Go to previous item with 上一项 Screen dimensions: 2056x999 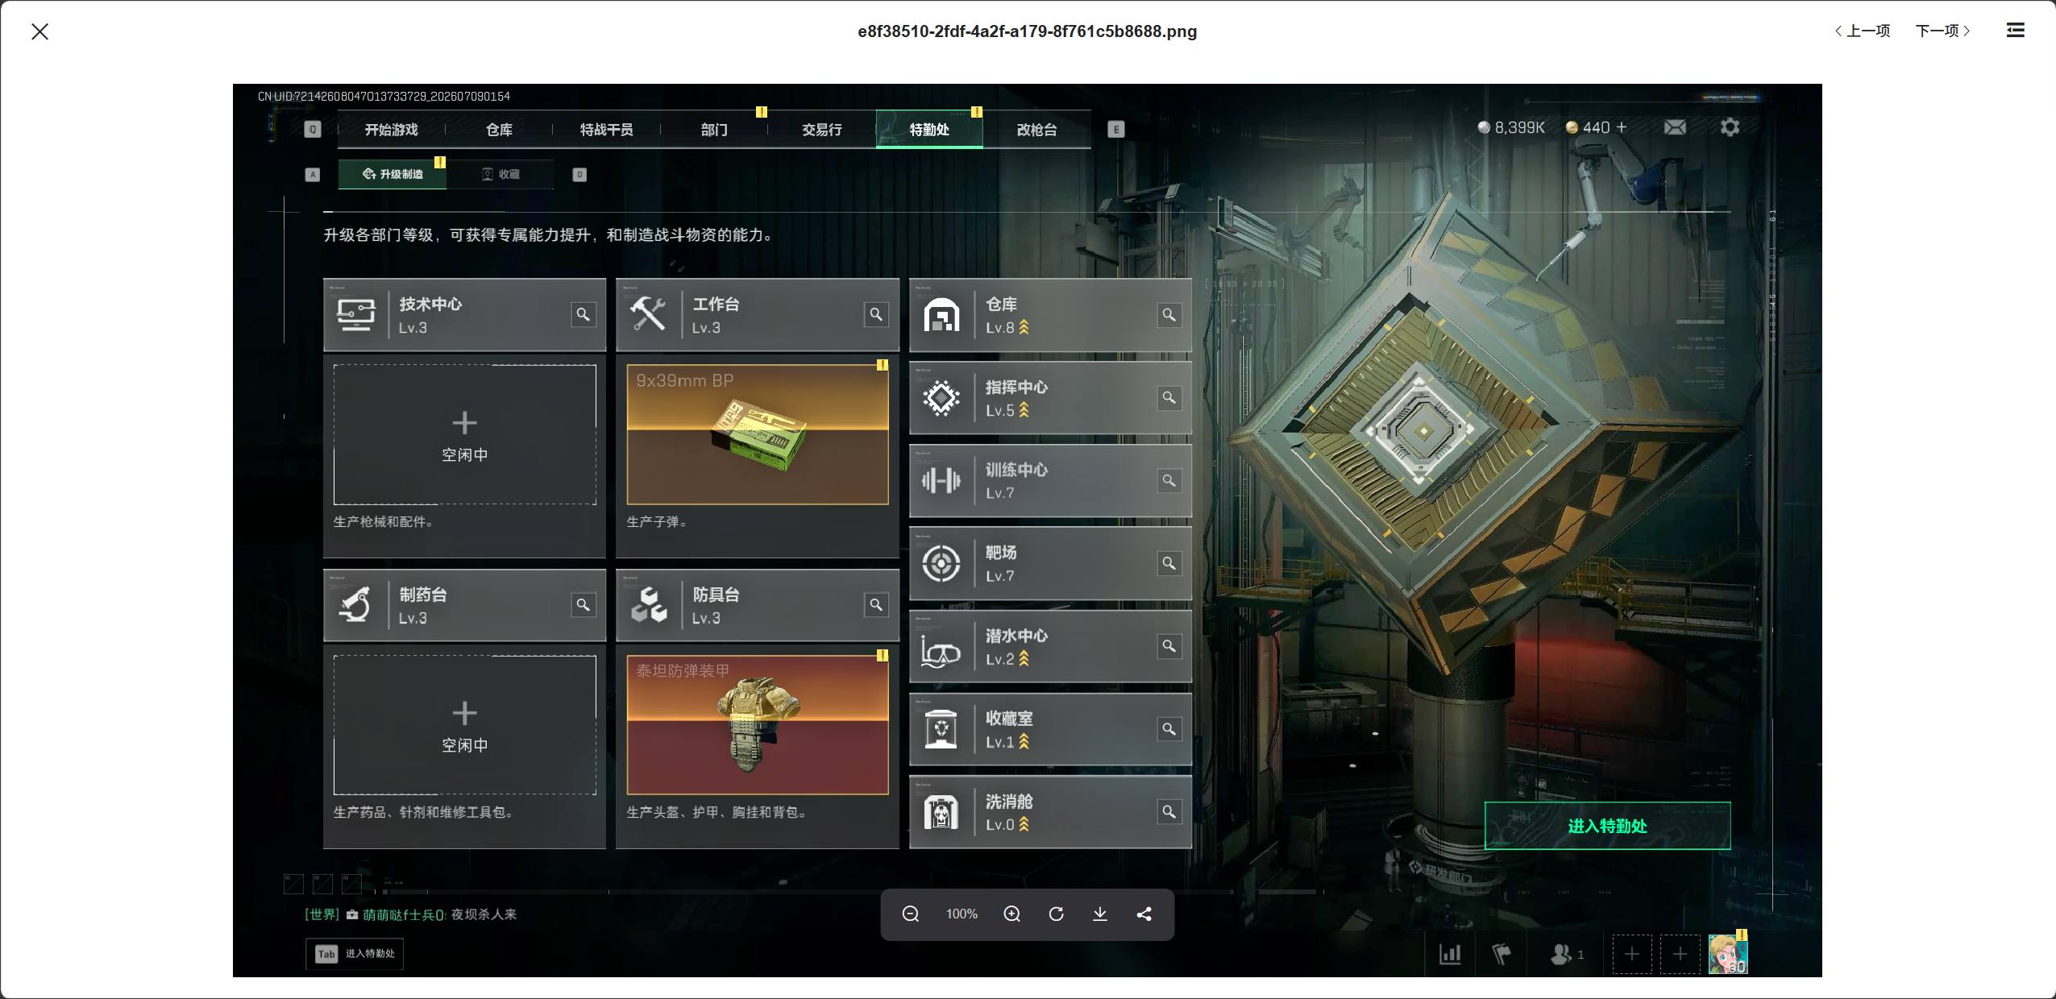click(x=1863, y=31)
